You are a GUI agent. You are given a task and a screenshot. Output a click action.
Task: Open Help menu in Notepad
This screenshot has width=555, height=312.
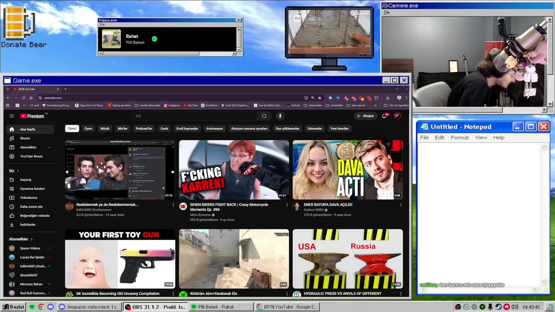point(499,137)
